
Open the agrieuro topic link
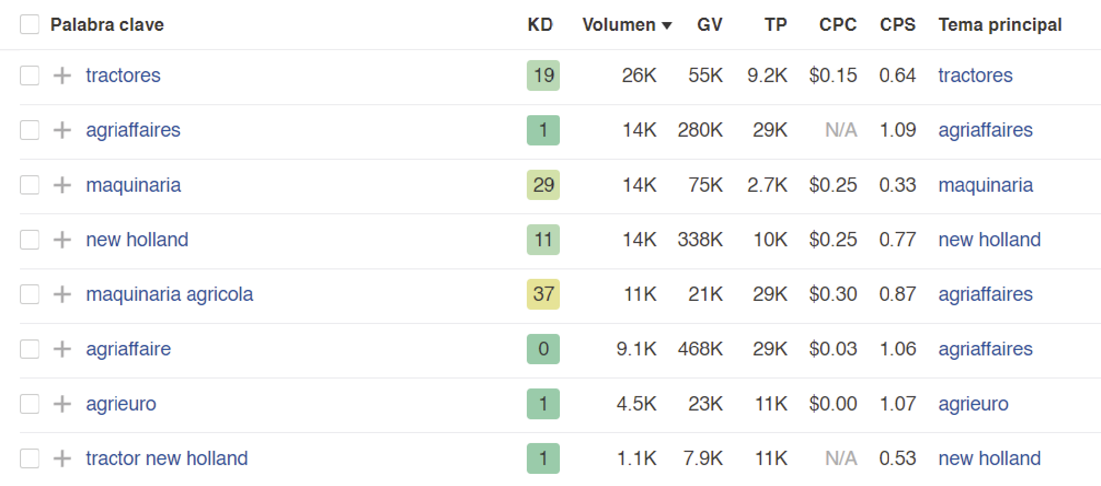pyautogui.click(x=973, y=404)
